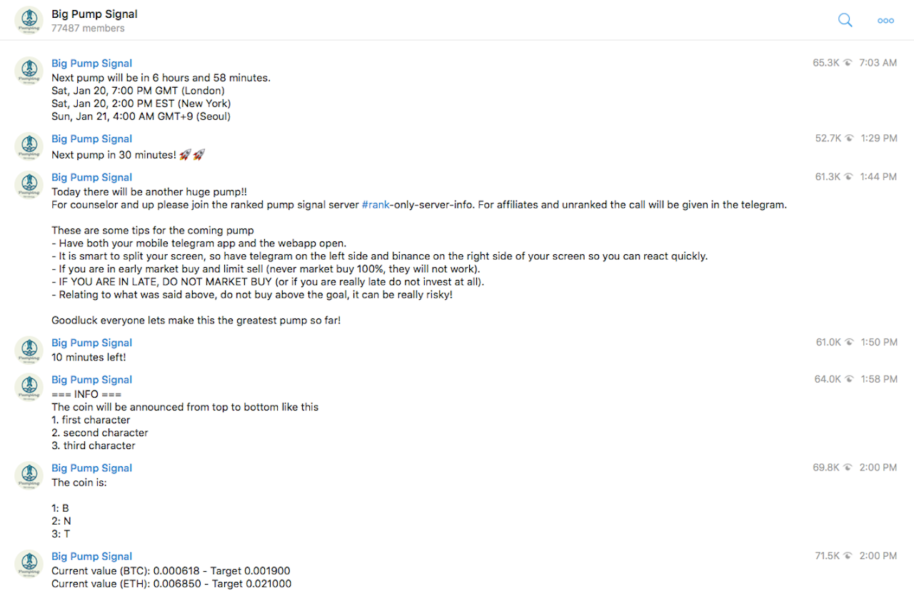
Task: Click the avatar beside the 1:50 PM message
Action: (x=29, y=351)
